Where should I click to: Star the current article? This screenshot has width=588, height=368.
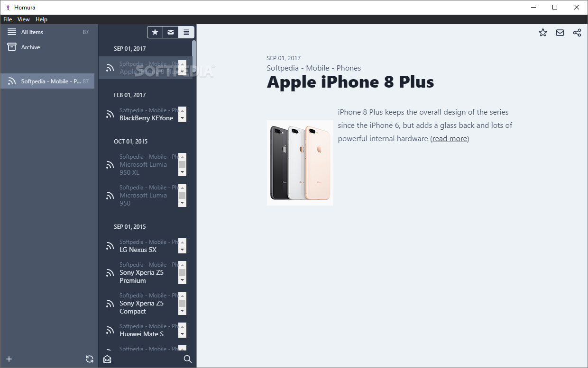point(543,33)
